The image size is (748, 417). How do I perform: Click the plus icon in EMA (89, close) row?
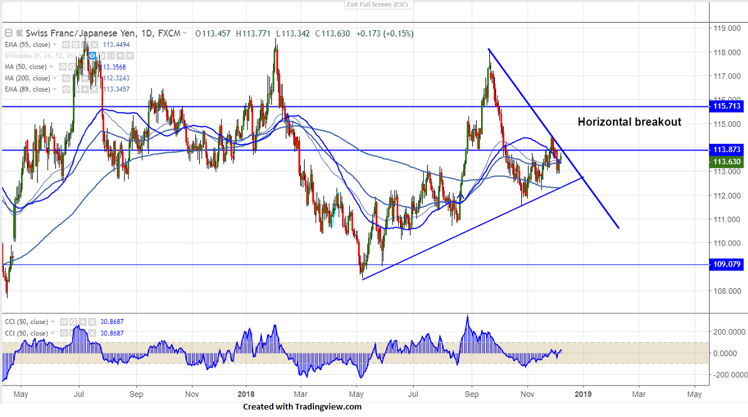(x=85, y=89)
